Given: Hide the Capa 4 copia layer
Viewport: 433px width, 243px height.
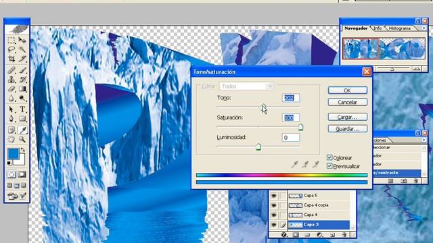Looking at the screenshot, I should click(x=273, y=205).
